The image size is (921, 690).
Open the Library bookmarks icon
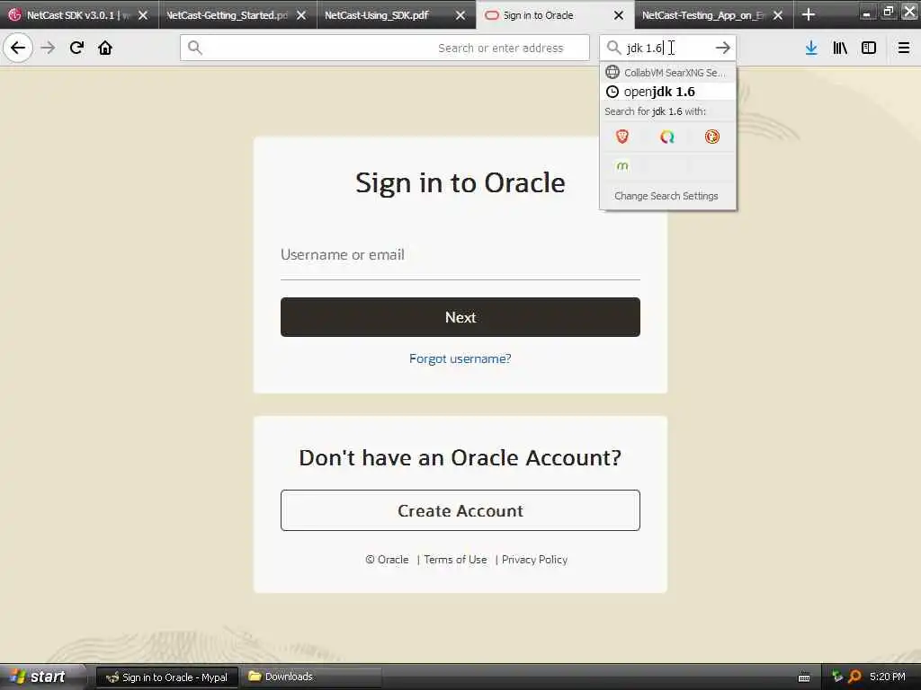coord(840,48)
